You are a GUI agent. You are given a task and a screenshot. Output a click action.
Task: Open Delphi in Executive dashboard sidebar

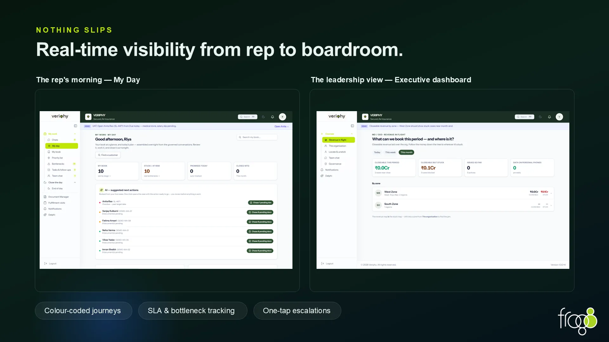pos(337,176)
